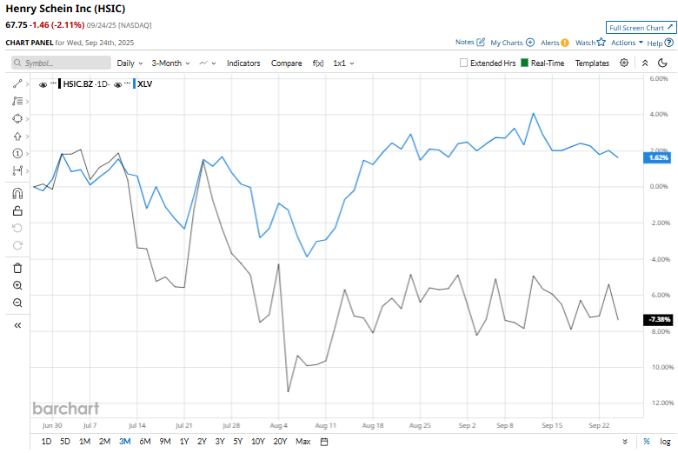Collapse the left drawing toolbar
Screen dimensions: 678x453
pyautogui.click(x=17, y=325)
